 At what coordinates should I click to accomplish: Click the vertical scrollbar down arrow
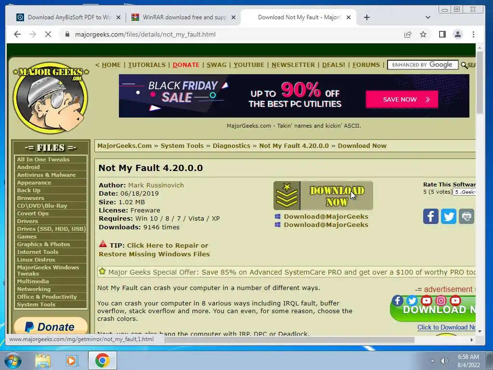[480, 331]
